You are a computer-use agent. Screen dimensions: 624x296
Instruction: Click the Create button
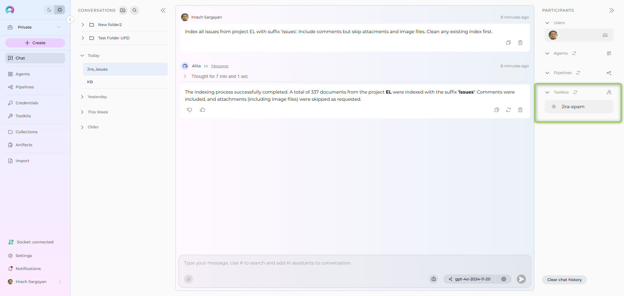point(35,43)
